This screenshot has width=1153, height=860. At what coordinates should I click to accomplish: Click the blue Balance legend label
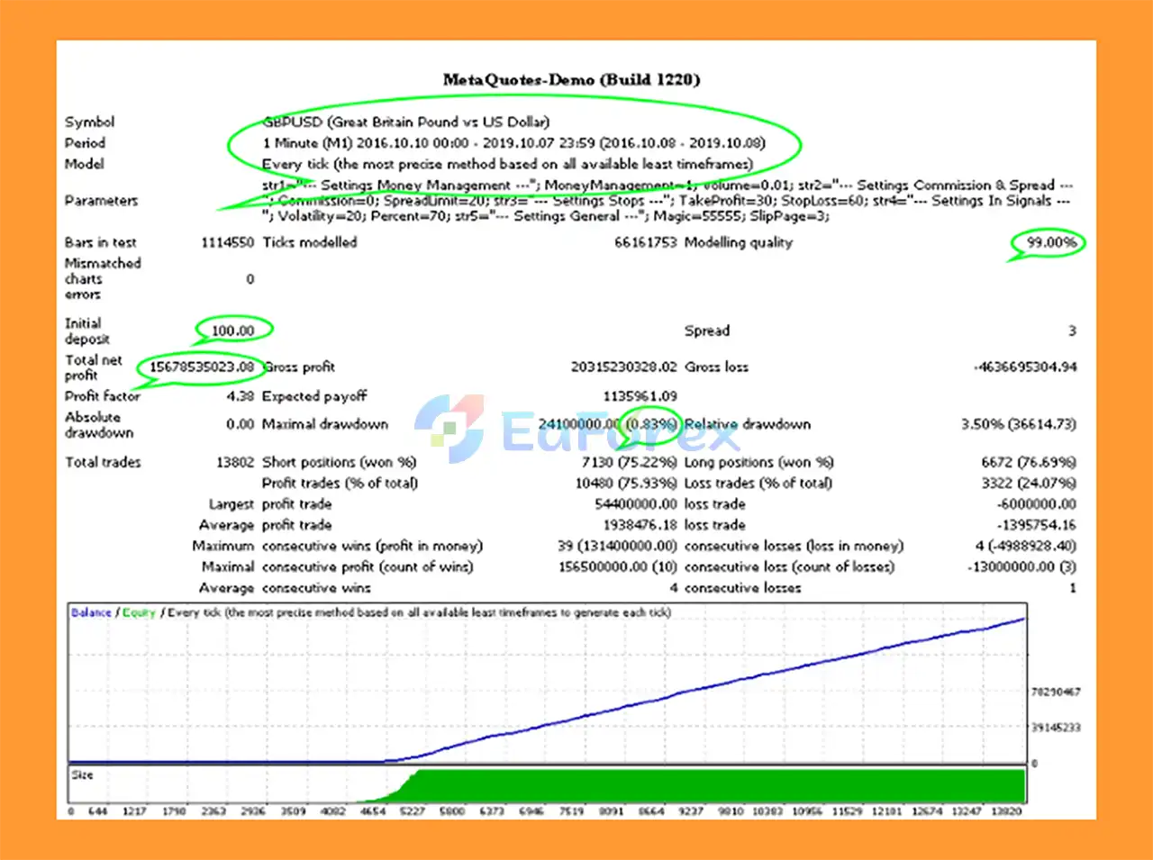91,612
